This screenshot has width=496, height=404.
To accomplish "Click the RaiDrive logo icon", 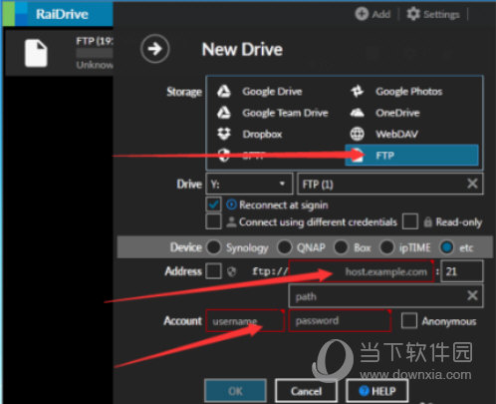I will [x=15, y=14].
